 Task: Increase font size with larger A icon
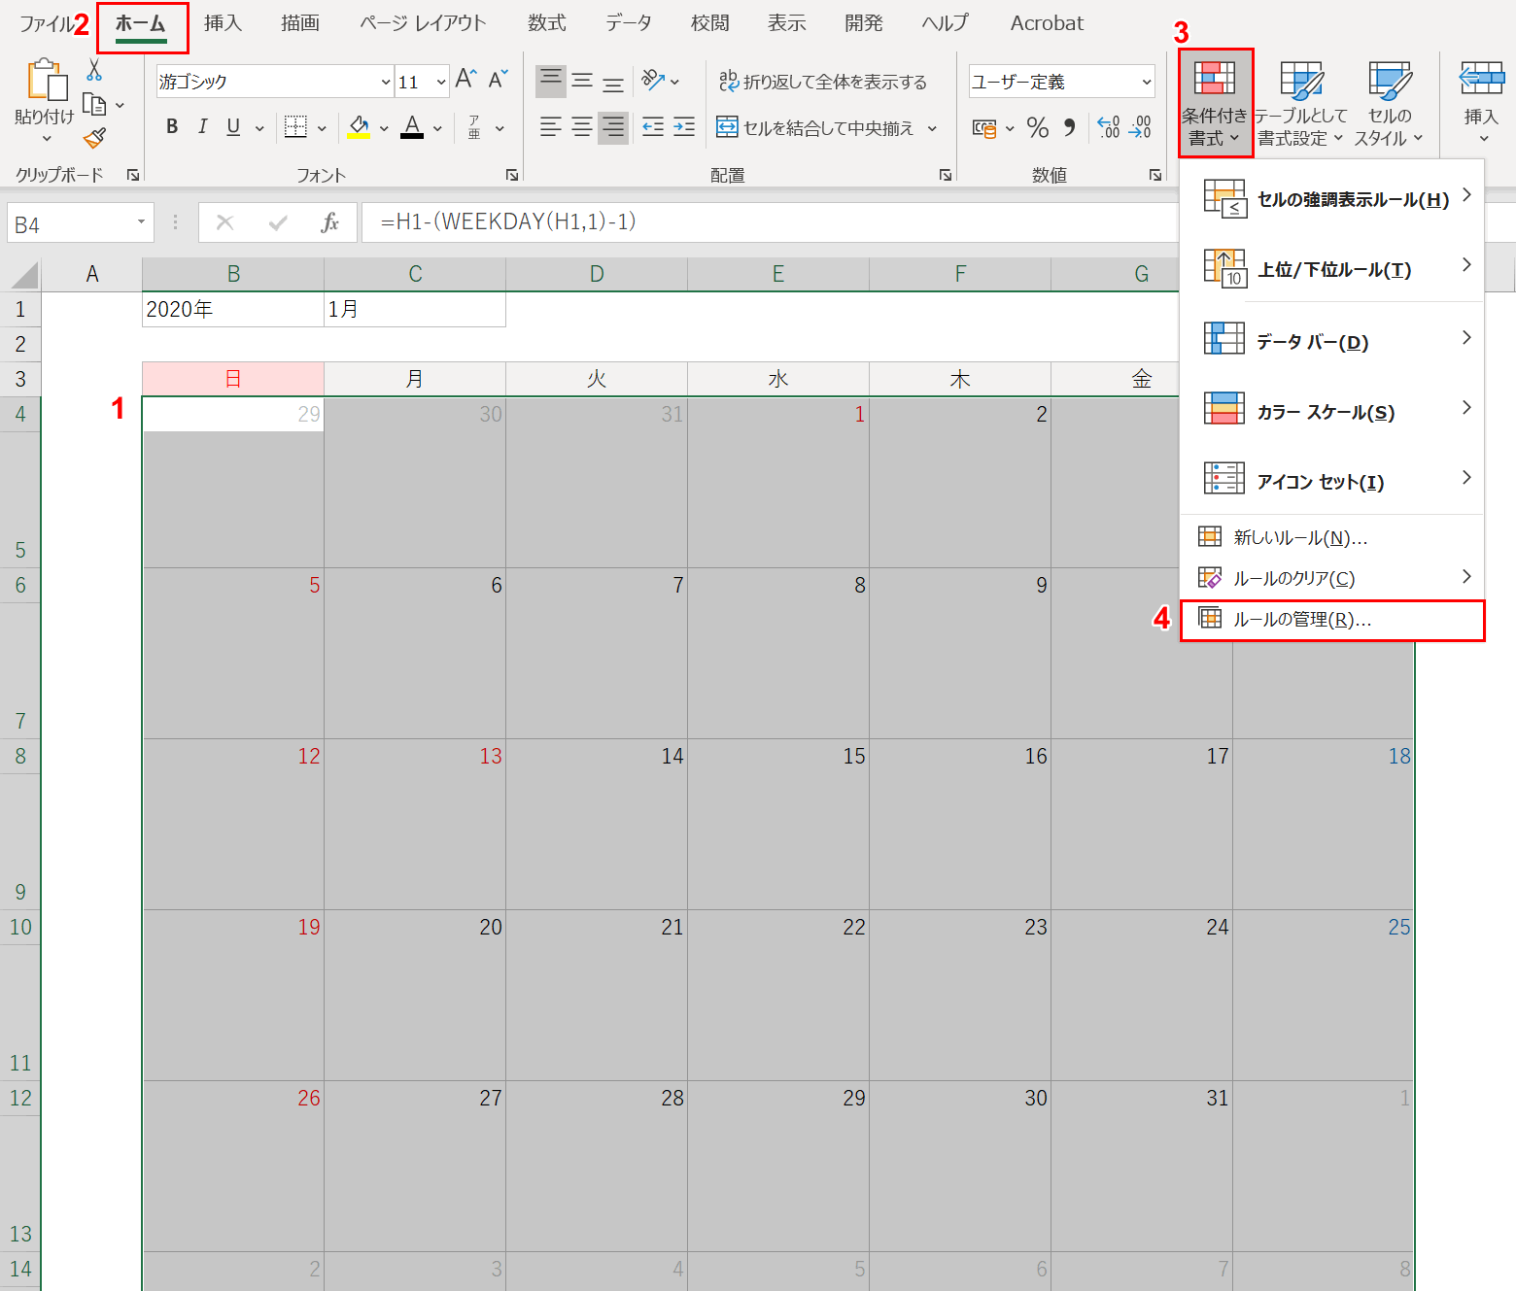click(466, 80)
